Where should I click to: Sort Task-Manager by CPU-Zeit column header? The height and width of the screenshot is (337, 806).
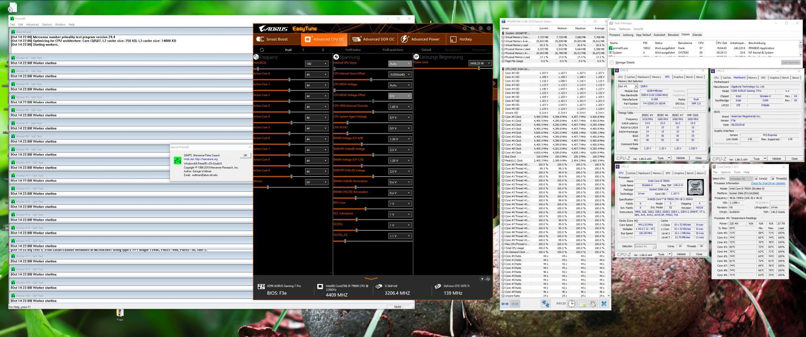pos(721,43)
